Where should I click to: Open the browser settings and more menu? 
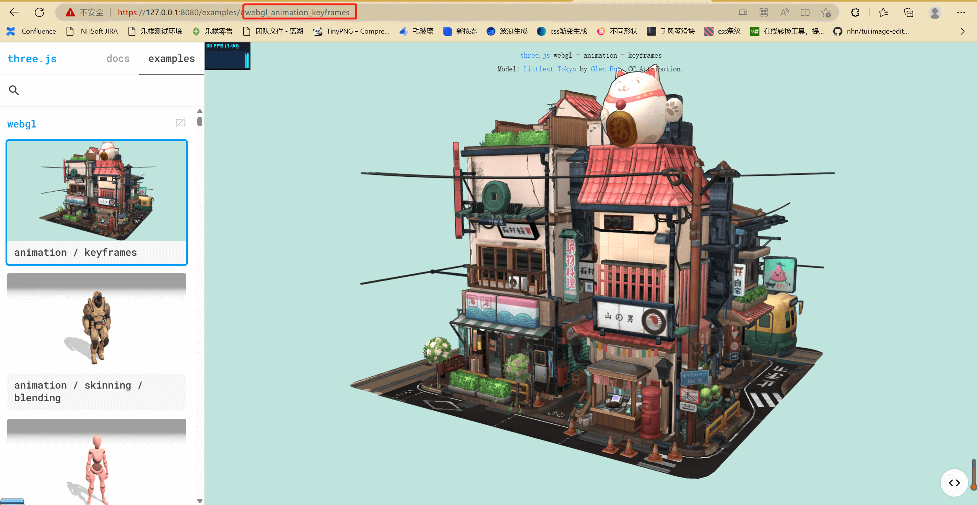coord(961,13)
